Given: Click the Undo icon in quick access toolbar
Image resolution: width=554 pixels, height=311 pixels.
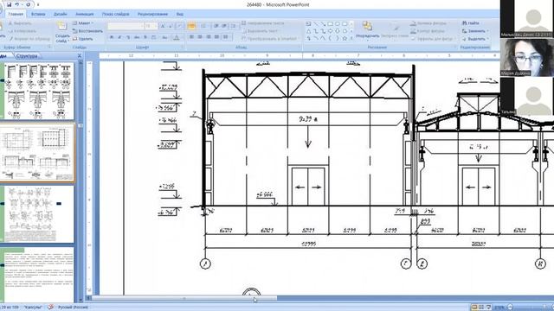Looking at the screenshot, I should click(17, 4).
